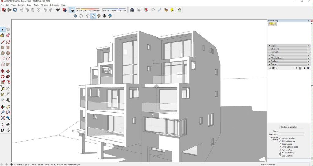This screenshot has width=313, height=166.
Task: Activate the Move tool
Action: click(x=2, y=71)
